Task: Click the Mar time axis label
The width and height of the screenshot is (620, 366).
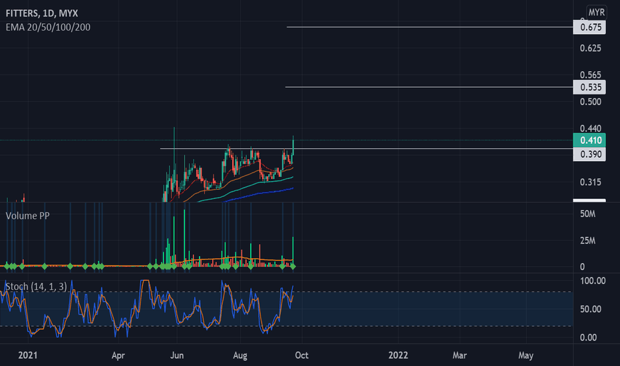Action: 460,355
